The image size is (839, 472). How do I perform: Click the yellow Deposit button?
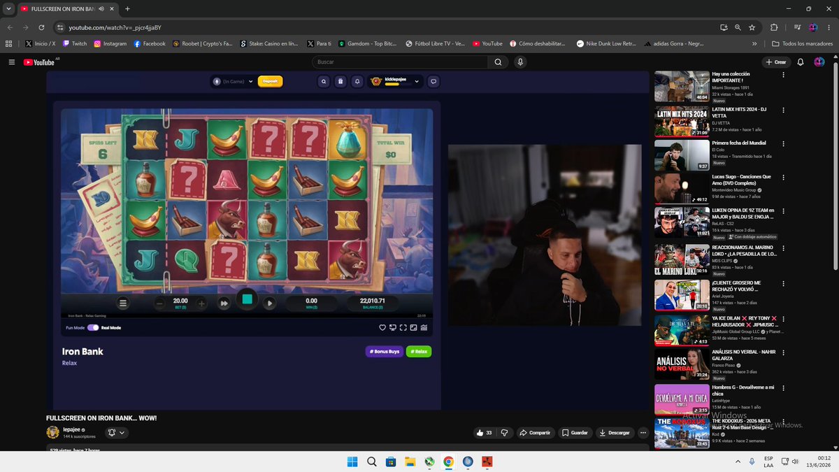click(271, 81)
